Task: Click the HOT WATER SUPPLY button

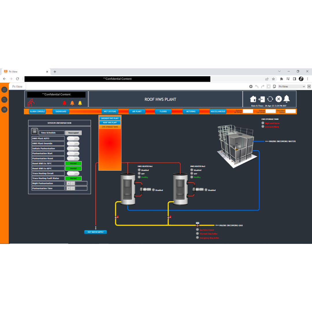Action: click(x=95, y=232)
